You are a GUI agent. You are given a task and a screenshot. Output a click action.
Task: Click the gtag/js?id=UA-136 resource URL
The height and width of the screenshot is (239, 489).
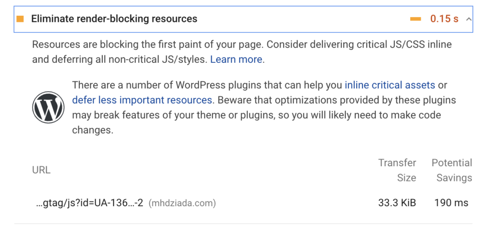coord(90,203)
